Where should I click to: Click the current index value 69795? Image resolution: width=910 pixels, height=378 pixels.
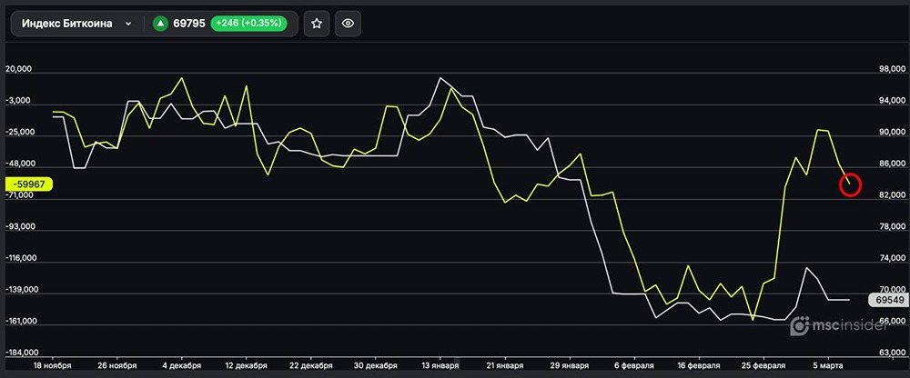point(189,25)
